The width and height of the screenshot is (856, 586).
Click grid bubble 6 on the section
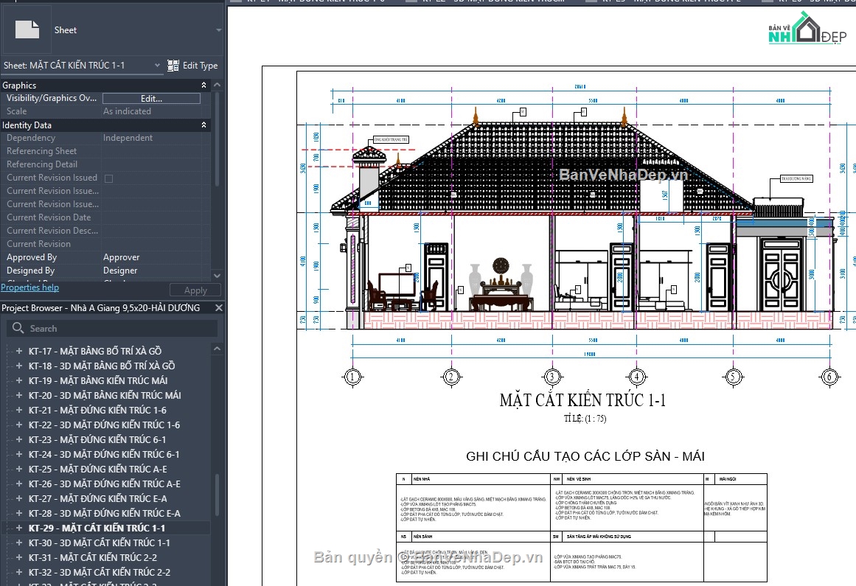[829, 377]
